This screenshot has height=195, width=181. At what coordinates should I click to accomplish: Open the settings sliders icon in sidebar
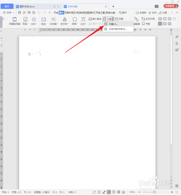click(x=177, y=50)
